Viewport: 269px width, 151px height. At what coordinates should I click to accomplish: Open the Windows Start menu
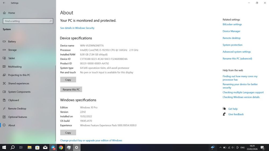pyautogui.click(x=4, y=148)
